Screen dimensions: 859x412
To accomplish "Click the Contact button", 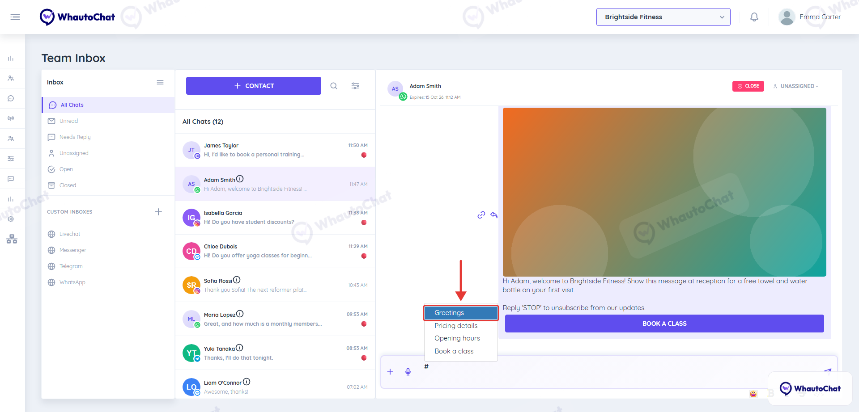I will click(254, 86).
